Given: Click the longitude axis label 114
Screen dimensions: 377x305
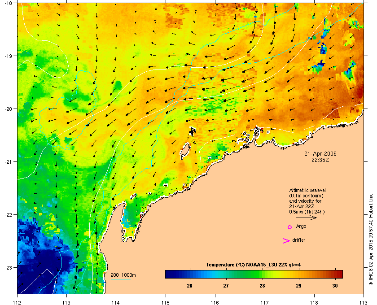Looking at the screenshot, I should point(116,303).
